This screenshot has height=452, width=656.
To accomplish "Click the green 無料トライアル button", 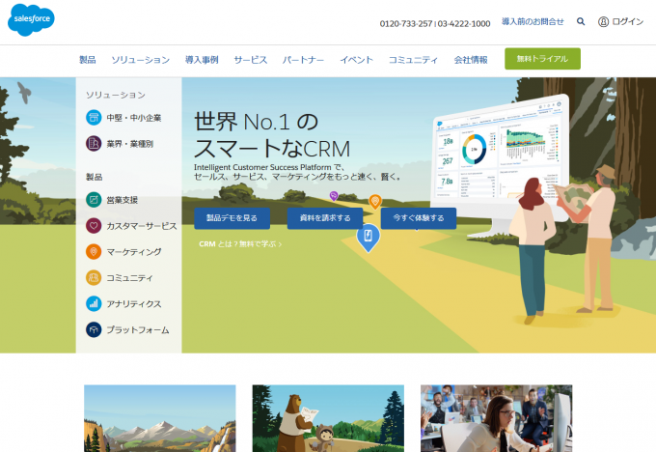I will coord(542,59).
